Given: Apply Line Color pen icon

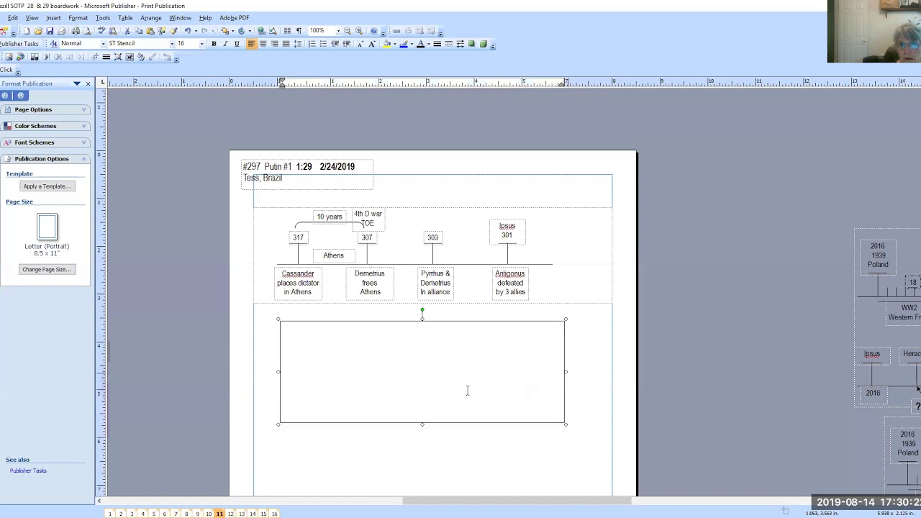Looking at the screenshot, I should coord(403,44).
